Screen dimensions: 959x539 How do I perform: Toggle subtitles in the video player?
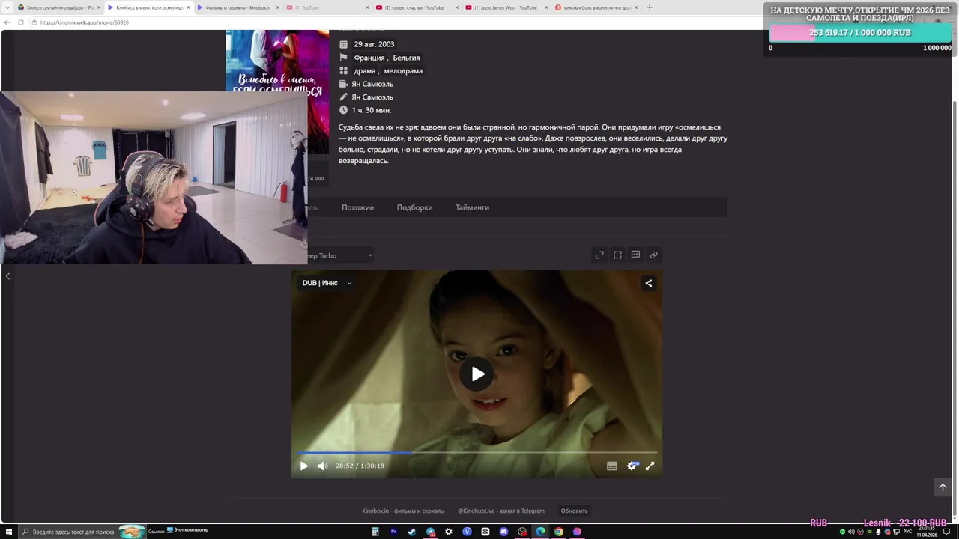pyautogui.click(x=612, y=466)
